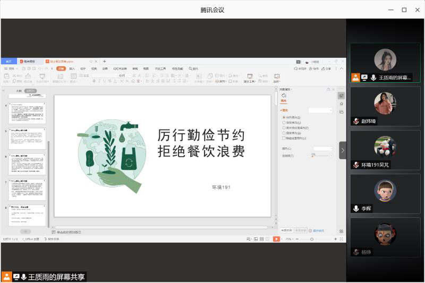
Task: Click the 查找 search icon in ribbon
Action: tap(193, 68)
